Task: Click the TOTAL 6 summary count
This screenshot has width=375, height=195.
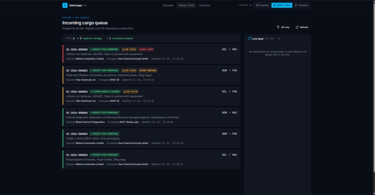Action: [x=70, y=39]
